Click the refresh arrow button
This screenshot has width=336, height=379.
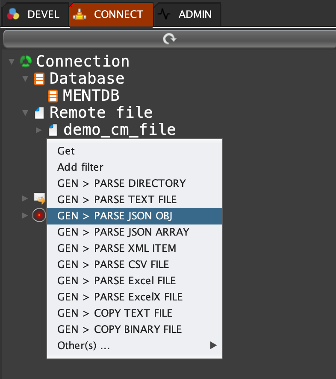169,39
